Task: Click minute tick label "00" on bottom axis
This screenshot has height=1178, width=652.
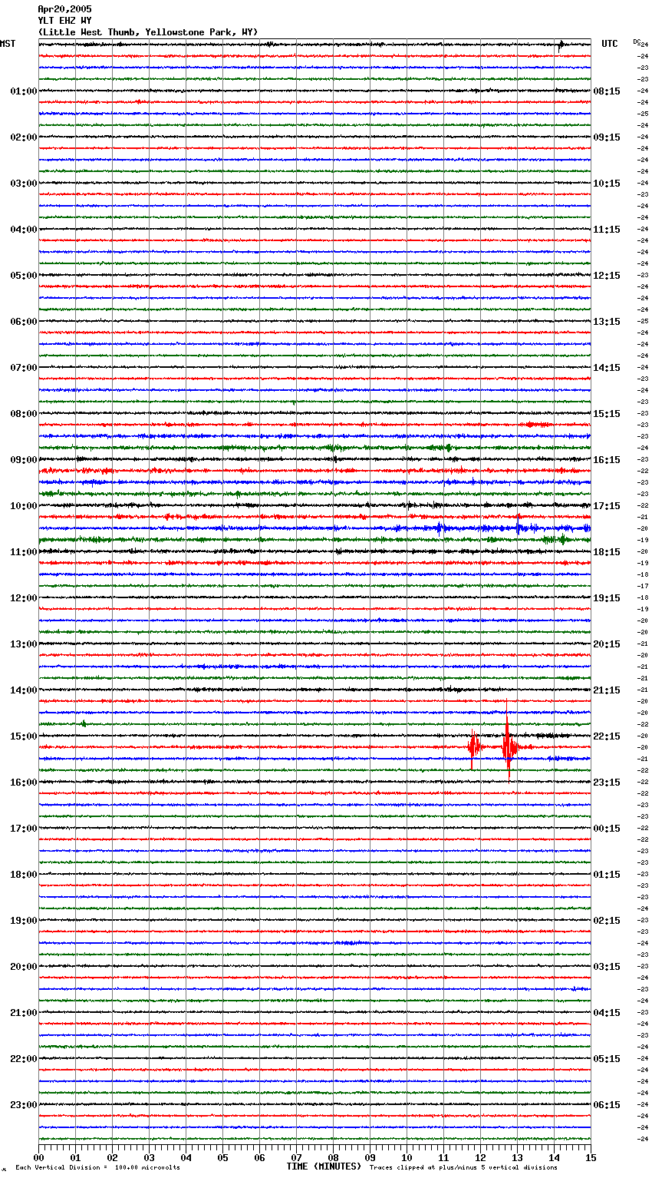Action: [38, 1157]
